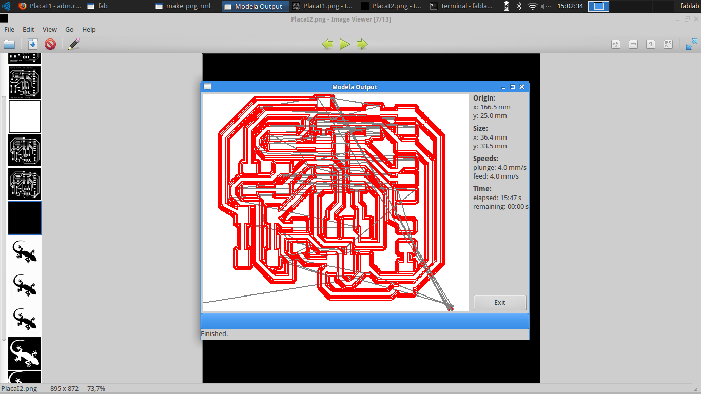Select the circuit thumbnail just below white one
The width and height of the screenshot is (701, 394).
25,150
